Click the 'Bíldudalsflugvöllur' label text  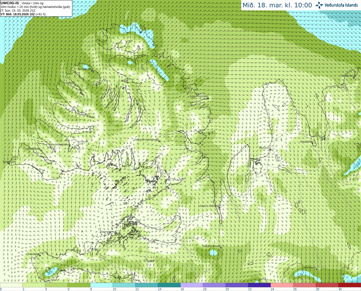click(59, 144)
